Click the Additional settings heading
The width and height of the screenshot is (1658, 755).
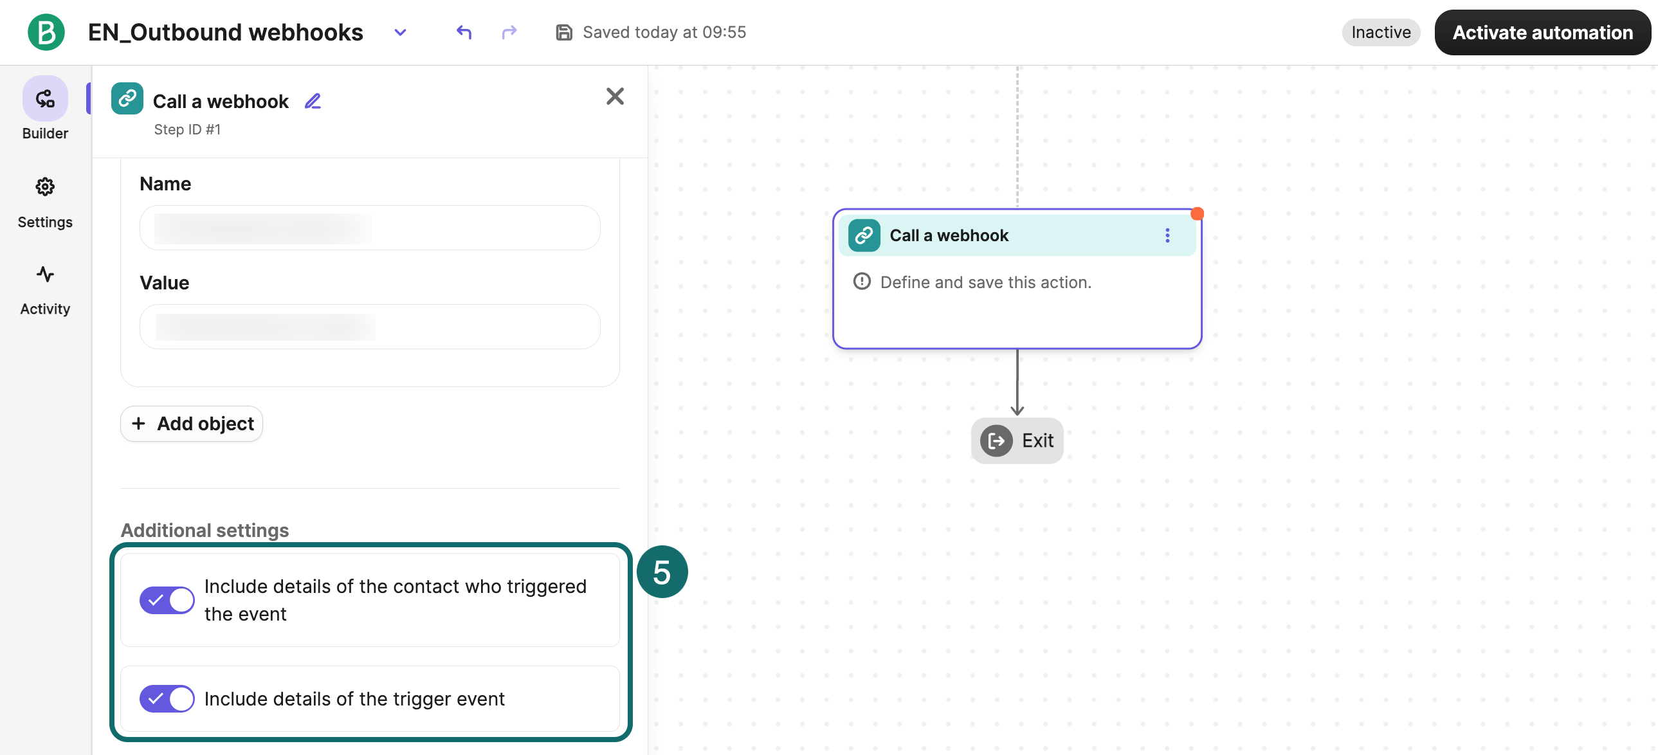coord(205,530)
